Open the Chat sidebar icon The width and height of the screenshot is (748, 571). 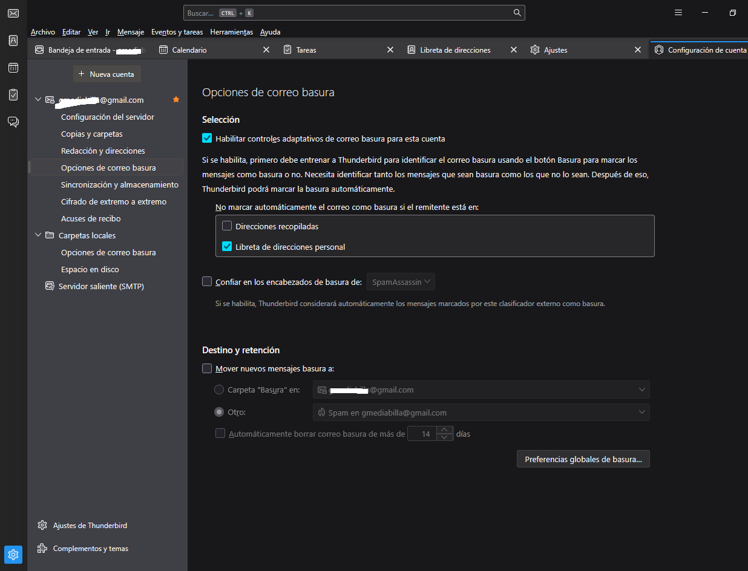[x=13, y=122]
